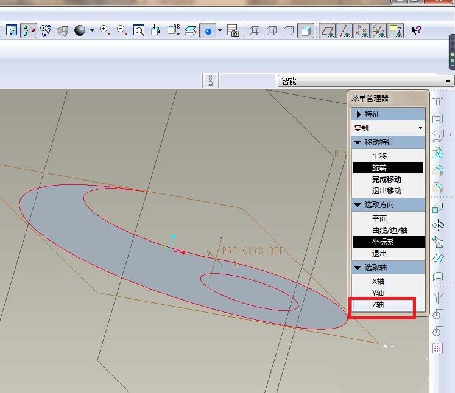This screenshot has height=393, width=455.
Task: Switch to hidden line display
Action: [271, 30]
